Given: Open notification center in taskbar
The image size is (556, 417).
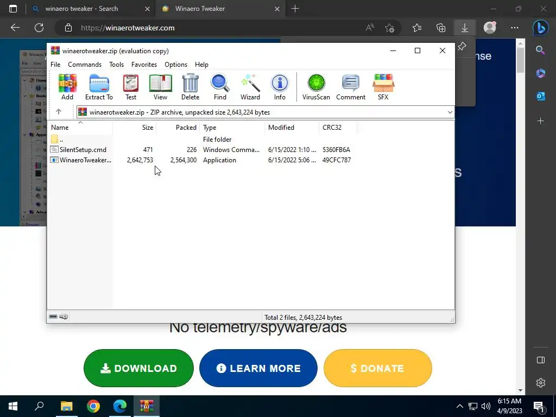Looking at the screenshot, I should [539, 406].
